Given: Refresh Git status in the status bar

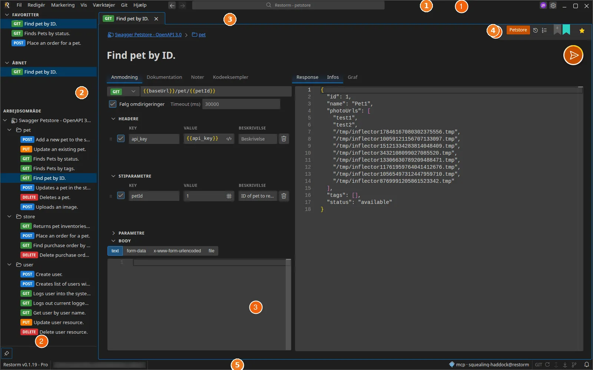Looking at the screenshot, I should coord(547,364).
